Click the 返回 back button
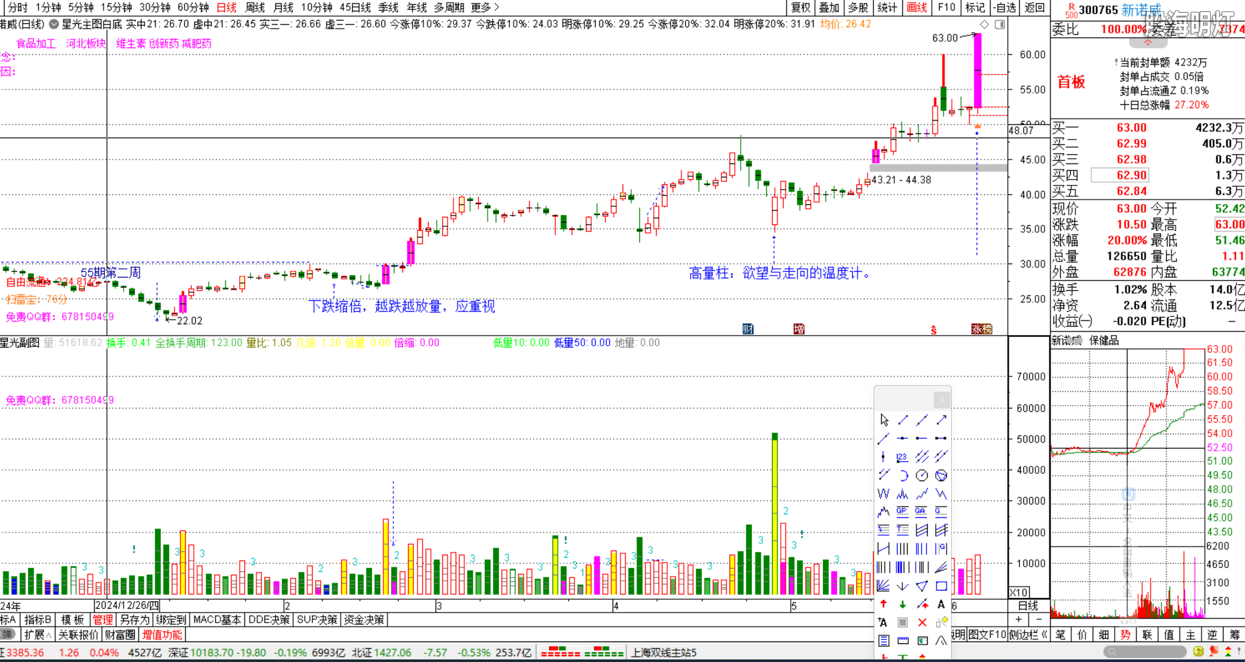 click(1035, 7)
